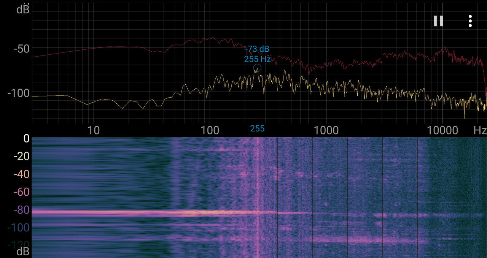Click the '-20' spectrogram scale label

[21, 156]
